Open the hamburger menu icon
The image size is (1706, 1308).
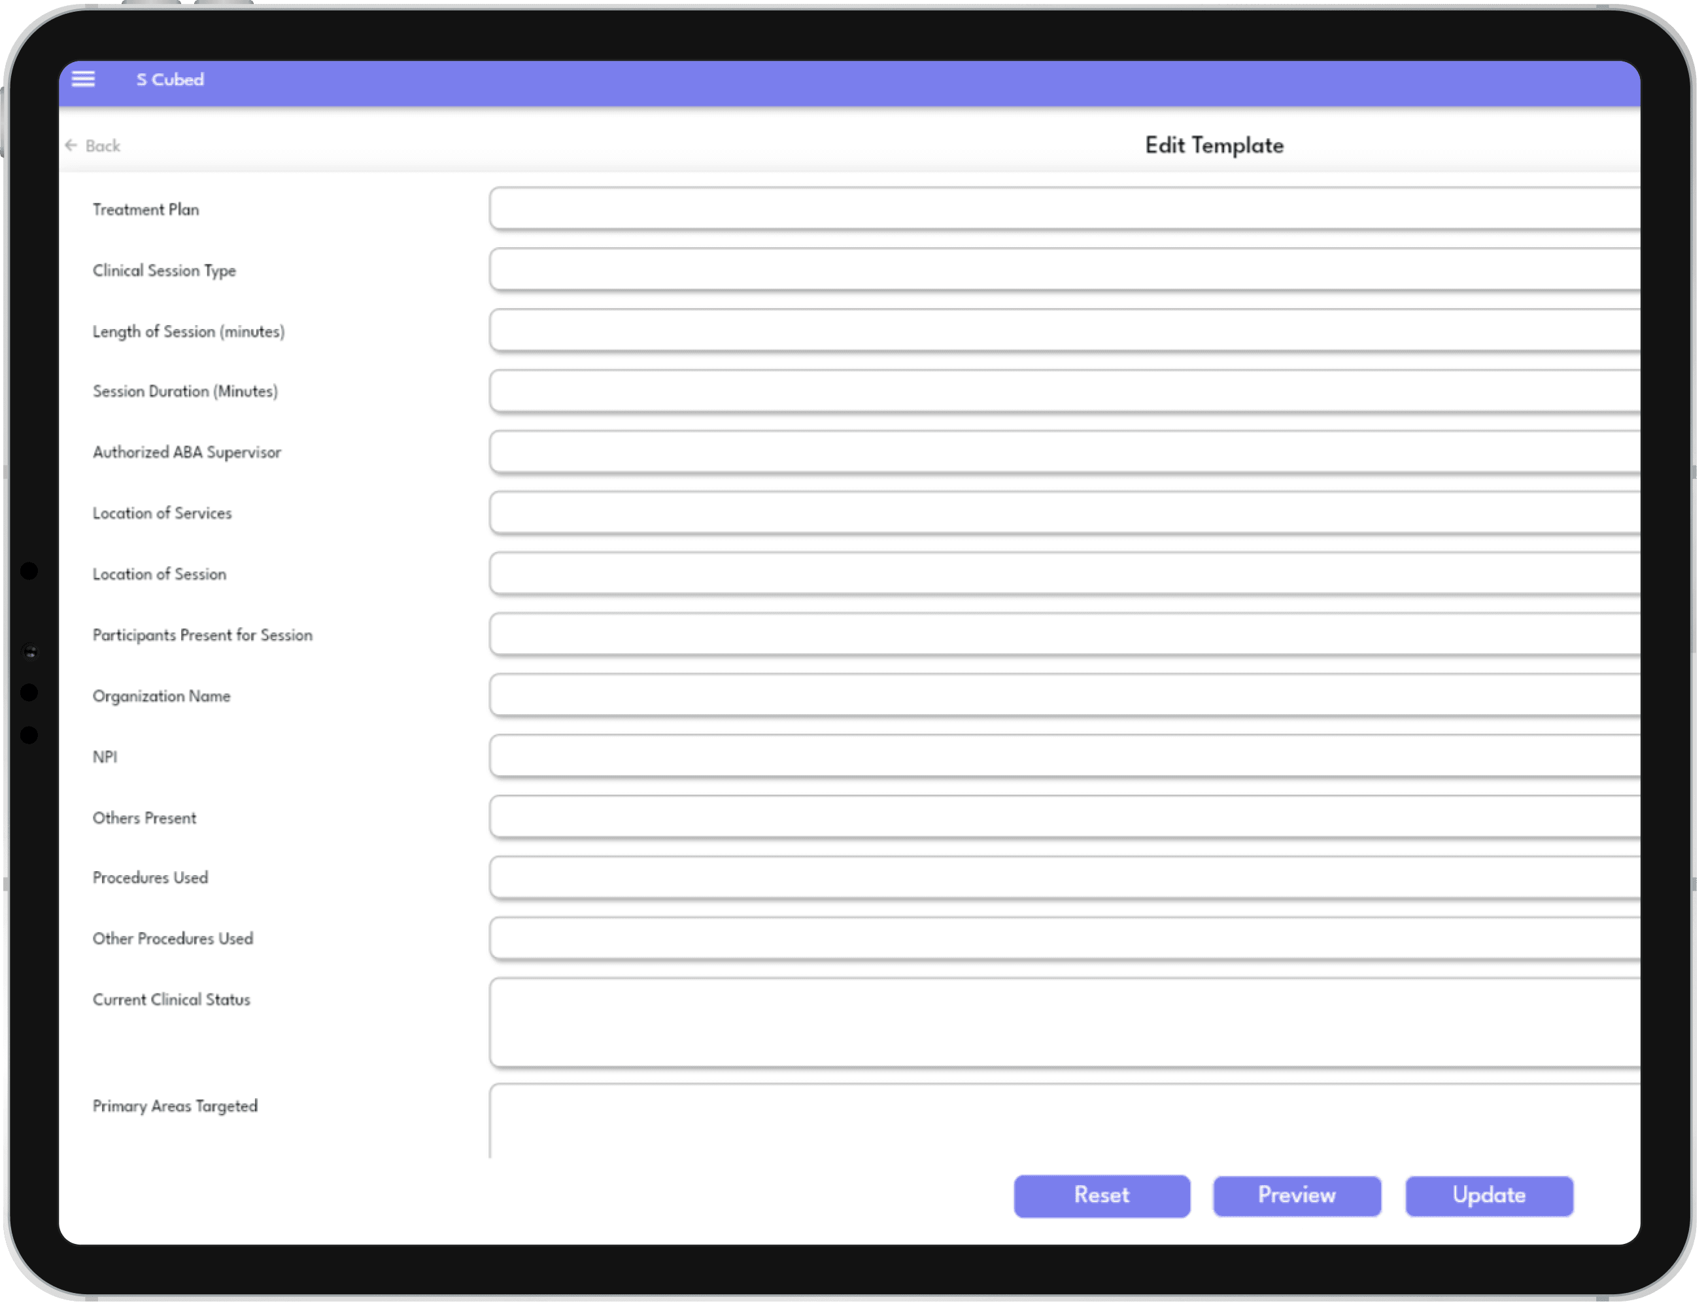[83, 79]
